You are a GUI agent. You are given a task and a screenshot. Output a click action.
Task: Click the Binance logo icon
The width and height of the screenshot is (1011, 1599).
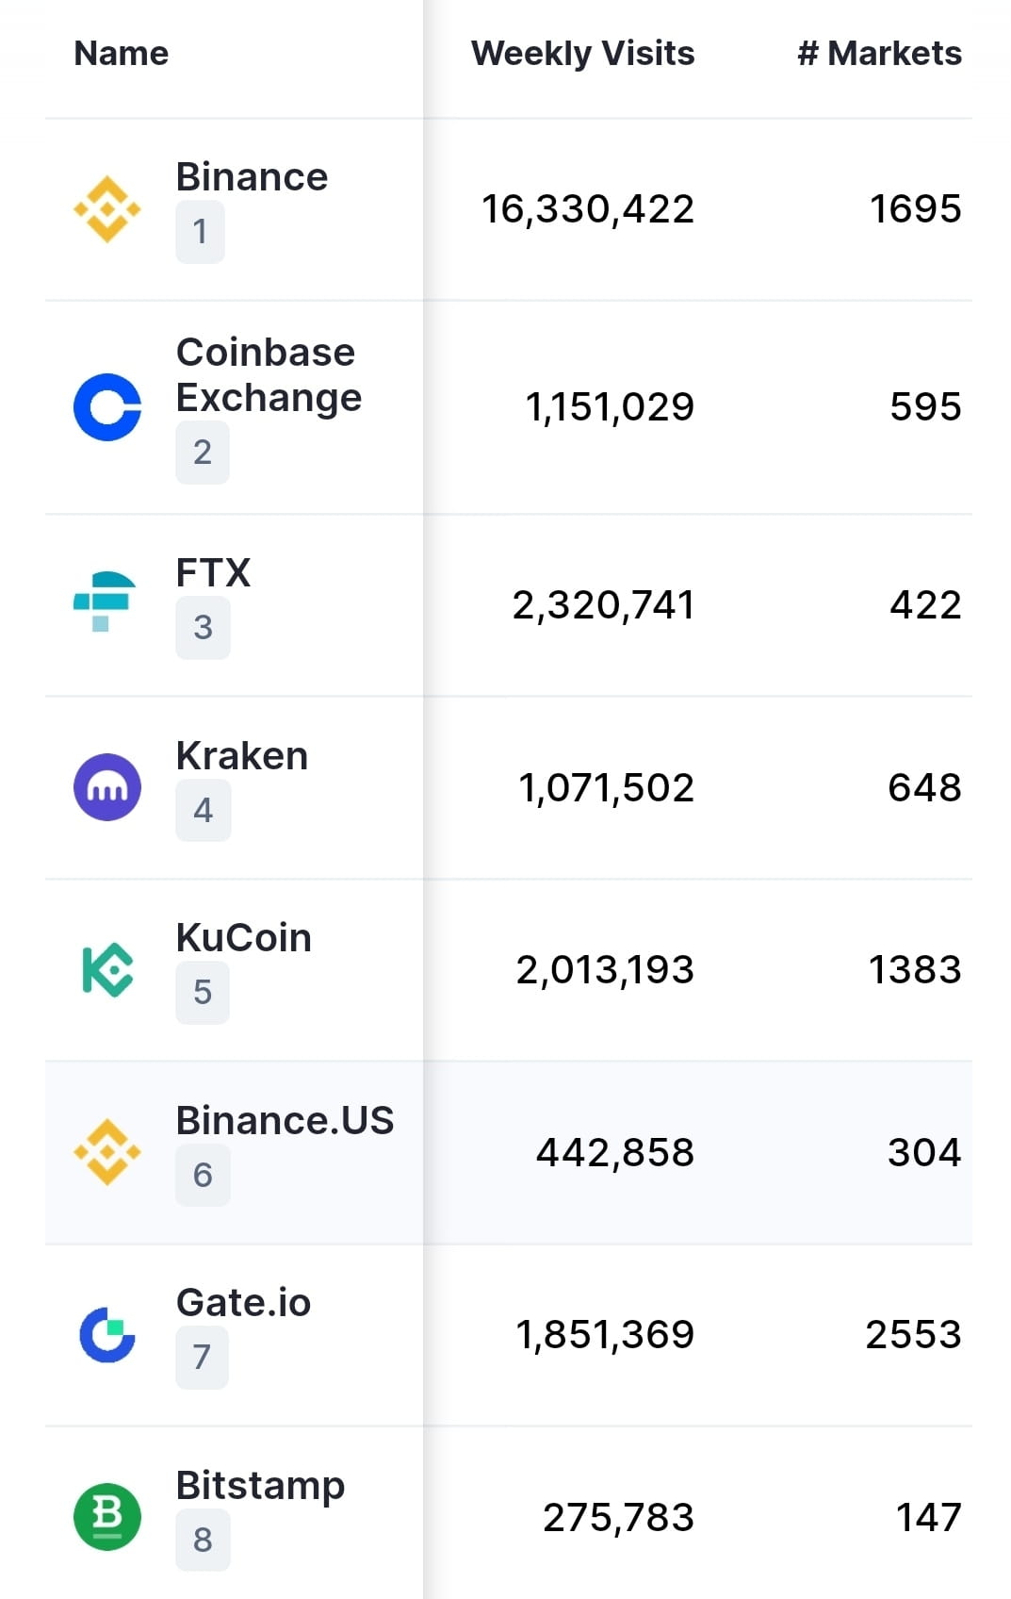106,207
